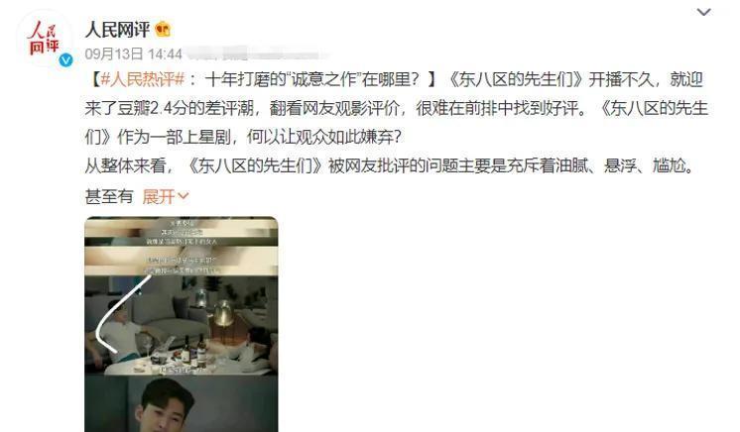The image size is (740, 432).
Task: Click the post title 十年打磨的"诚意之作"在哪里
Action: (x=311, y=79)
